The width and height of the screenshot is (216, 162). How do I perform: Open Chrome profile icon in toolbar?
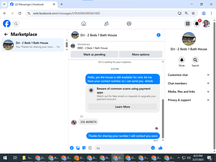coord(203,13)
